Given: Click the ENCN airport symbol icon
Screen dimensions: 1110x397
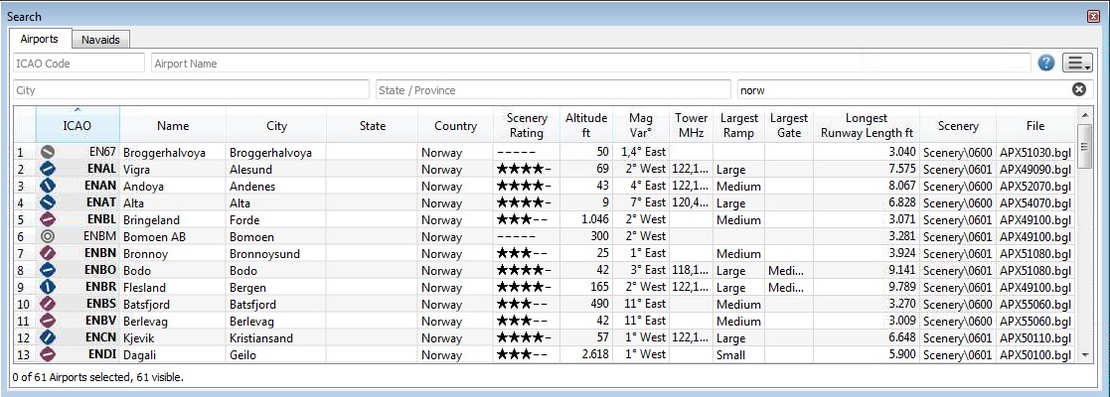Looking at the screenshot, I should (x=48, y=337).
